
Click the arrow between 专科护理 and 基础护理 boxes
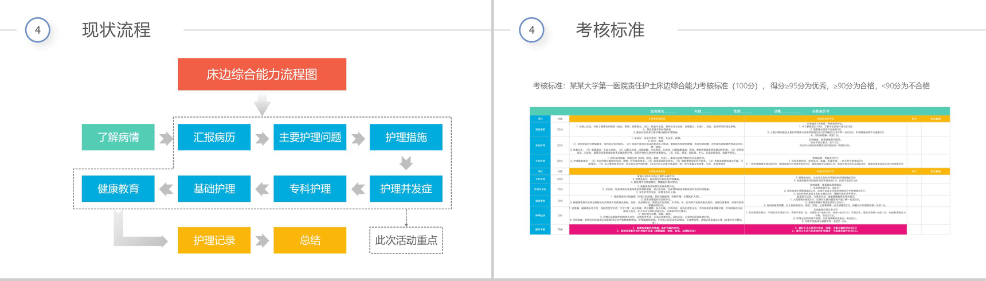[x=262, y=189]
